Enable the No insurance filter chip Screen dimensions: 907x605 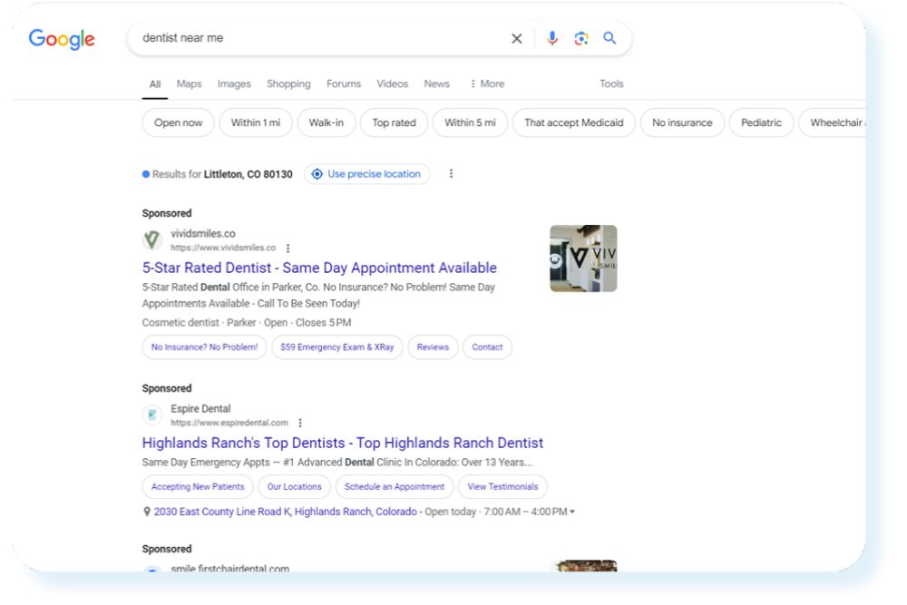[682, 122]
